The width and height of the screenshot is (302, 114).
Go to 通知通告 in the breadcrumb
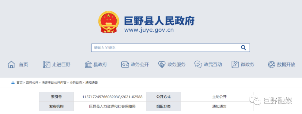click(x=92, y=83)
